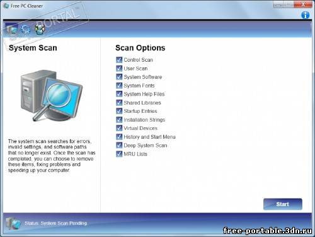Toggle the Virtual Devices checkbox
This screenshot has width=315, height=237.
click(x=119, y=128)
